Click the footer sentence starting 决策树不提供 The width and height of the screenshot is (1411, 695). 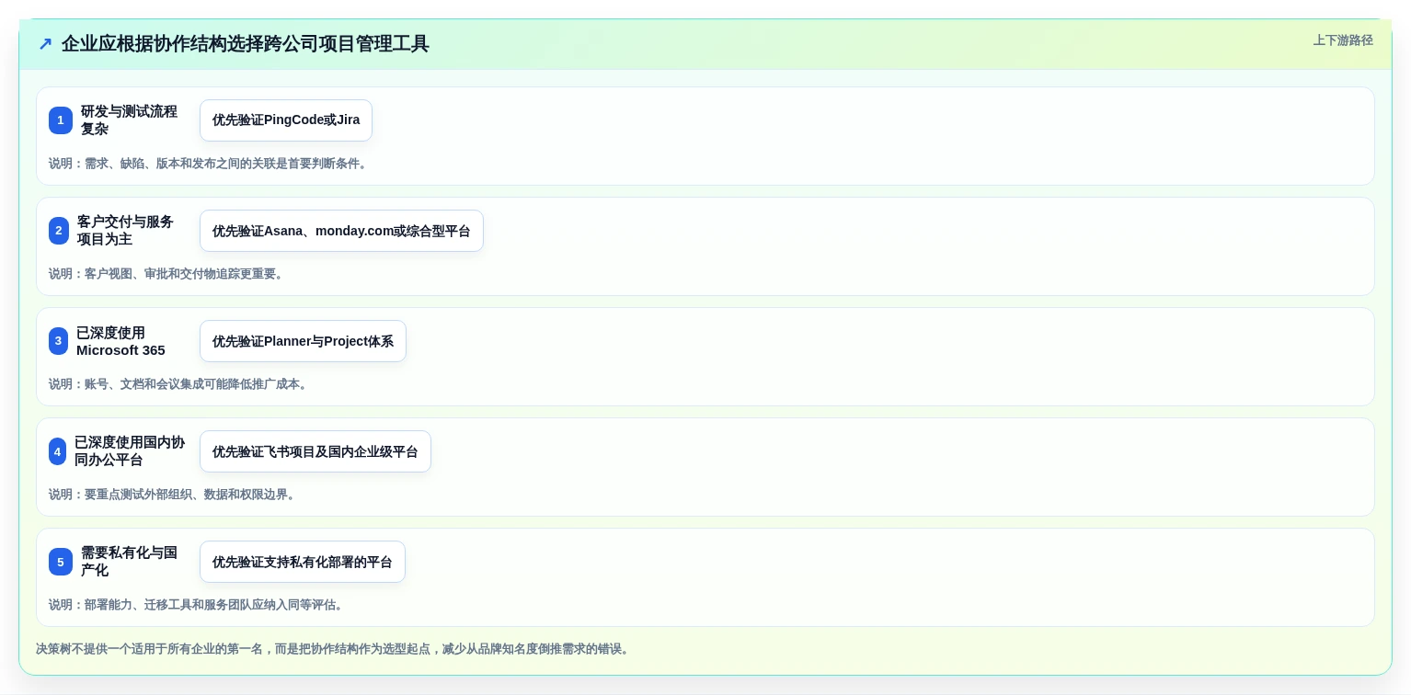[x=335, y=649]
